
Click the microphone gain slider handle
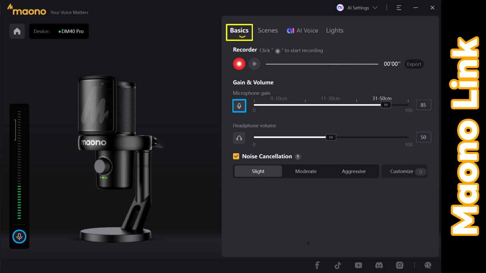coord(386,105)
